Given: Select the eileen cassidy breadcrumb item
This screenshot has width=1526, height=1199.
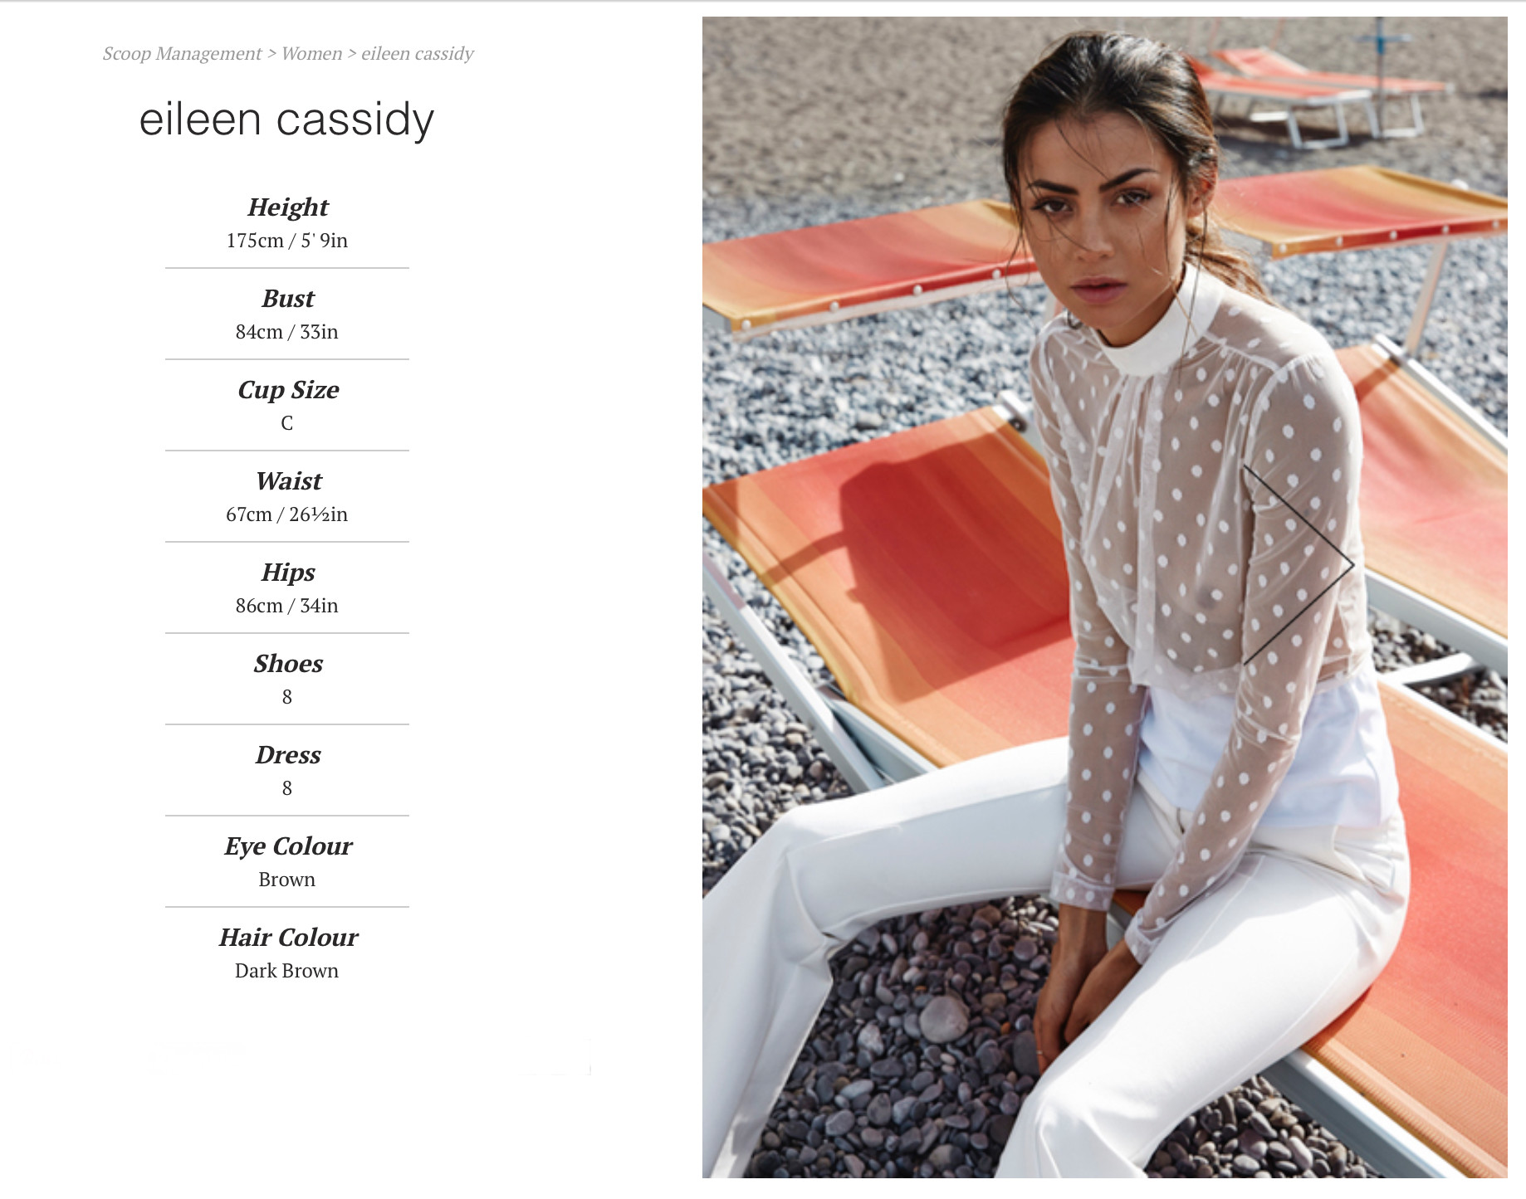Looking at the screenshot, I should (417, 54).
